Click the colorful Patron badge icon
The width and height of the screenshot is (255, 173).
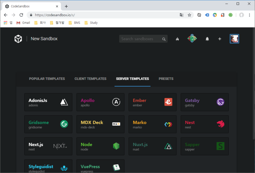coord(192,38)
